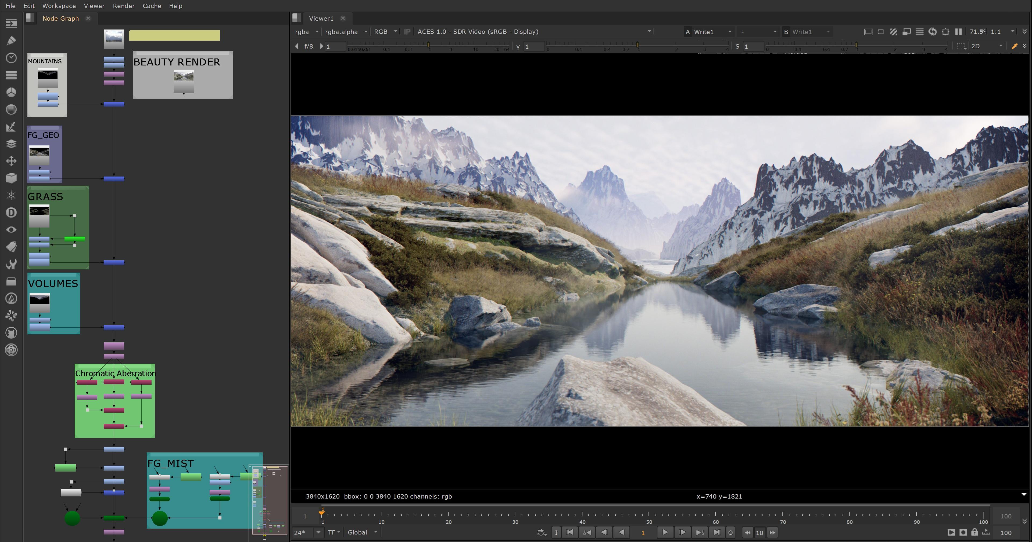Open the Deep nodes D icon
This screenshot has height=542, width=1032.
click(x=11, y=213)
